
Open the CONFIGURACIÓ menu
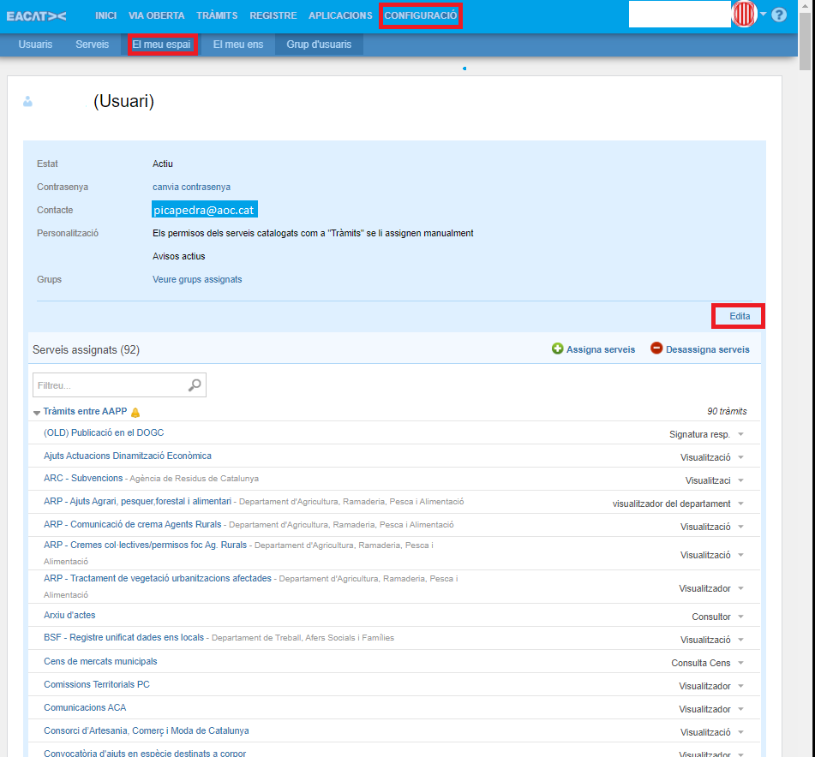(x=420, y=15)
